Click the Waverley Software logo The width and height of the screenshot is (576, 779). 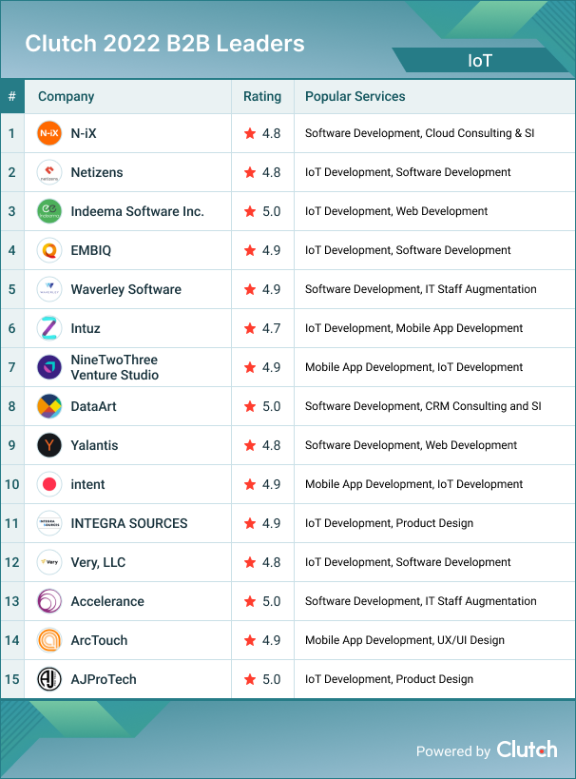click(x=49, y=289)
